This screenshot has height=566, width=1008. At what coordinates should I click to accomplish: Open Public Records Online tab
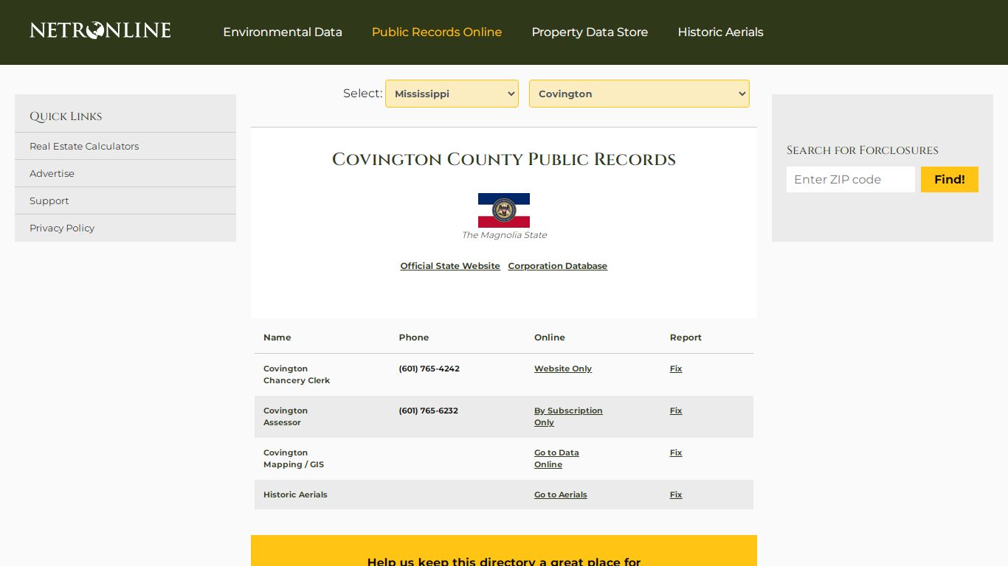(437, 32)
